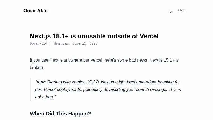Click the "When Did This Happen?" heading
The image size is (213, 120).
60,114
